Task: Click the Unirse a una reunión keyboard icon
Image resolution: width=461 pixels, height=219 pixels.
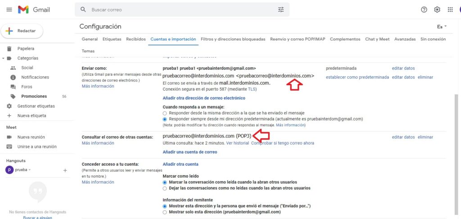Action: pos(9,146)
